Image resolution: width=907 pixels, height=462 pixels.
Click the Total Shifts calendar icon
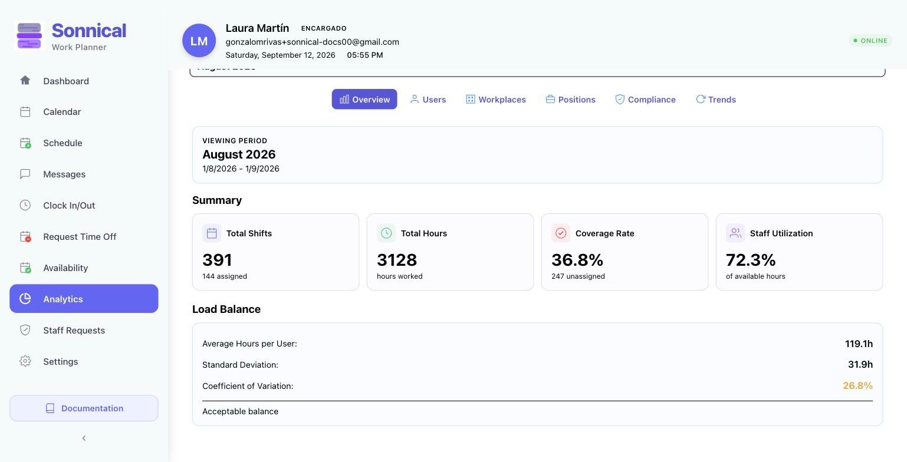click(x=212, y=233)
